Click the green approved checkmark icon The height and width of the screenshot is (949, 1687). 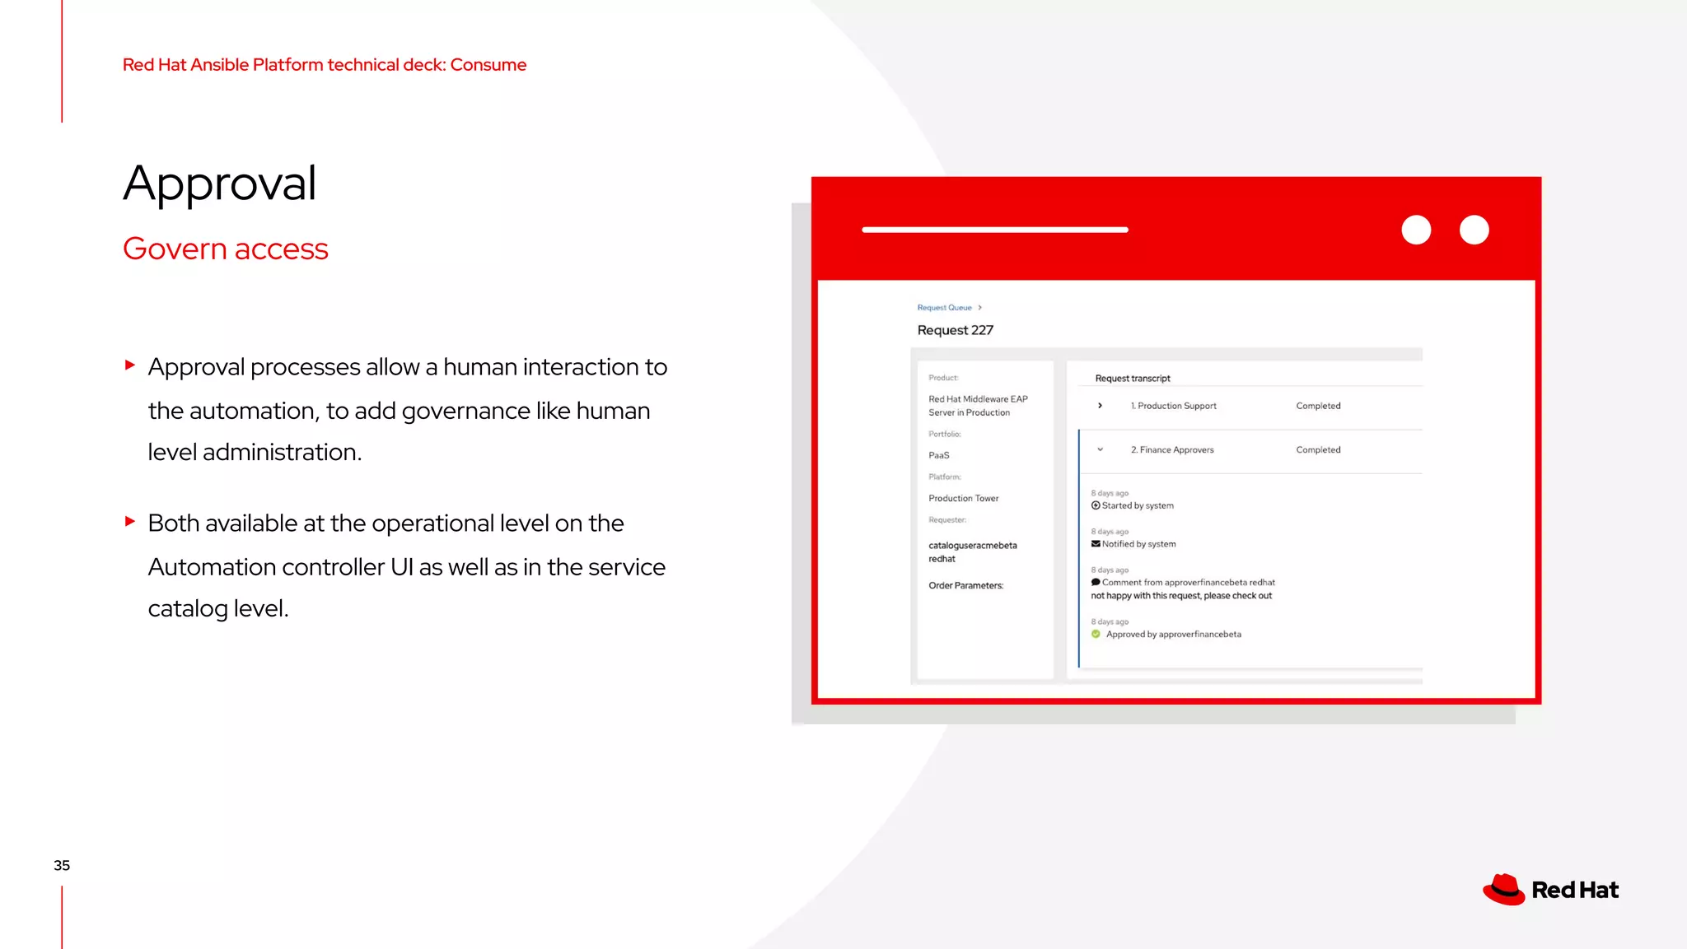(1096, 635)
